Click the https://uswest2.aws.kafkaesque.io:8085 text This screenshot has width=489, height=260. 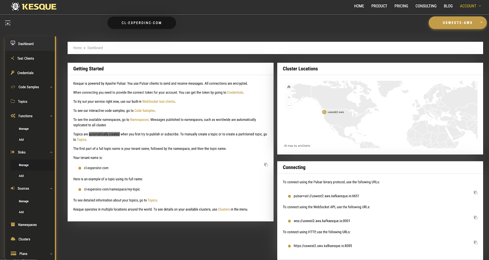tap(323, 246)
